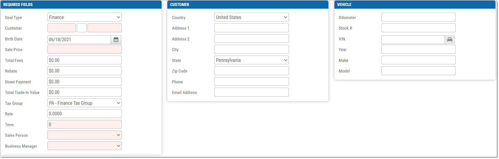
Task: Click the Sale Price input field
Action: coord(84,49)
